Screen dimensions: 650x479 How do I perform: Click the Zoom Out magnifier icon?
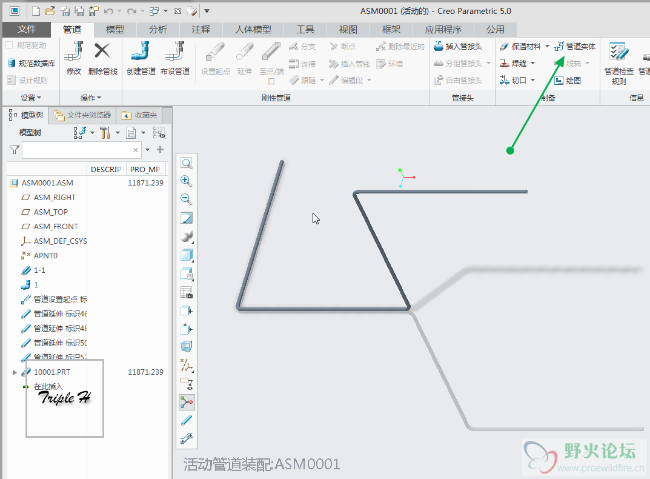coord(187,199)
